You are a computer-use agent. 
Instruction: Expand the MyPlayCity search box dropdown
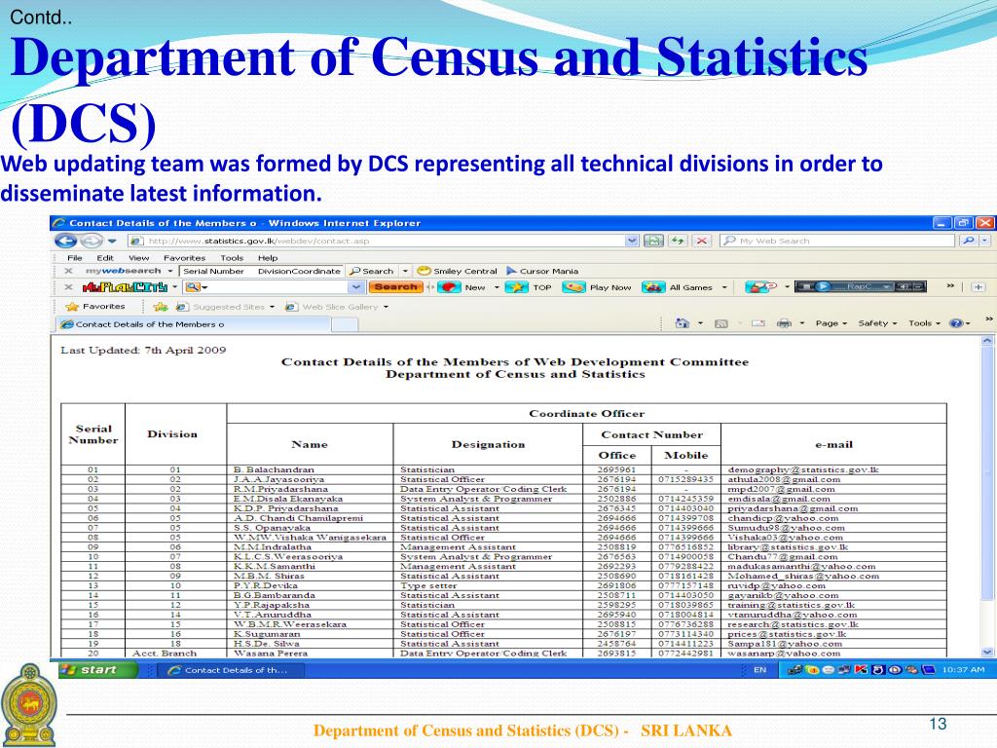point(356,287)
